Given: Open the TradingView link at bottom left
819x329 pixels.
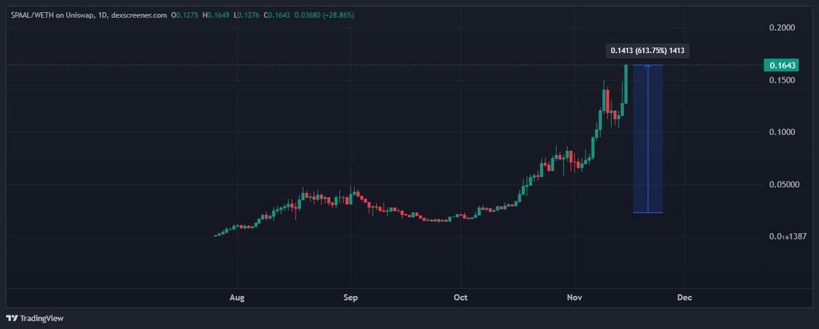Looking at the screenshot, I should (x=34, y=318).
